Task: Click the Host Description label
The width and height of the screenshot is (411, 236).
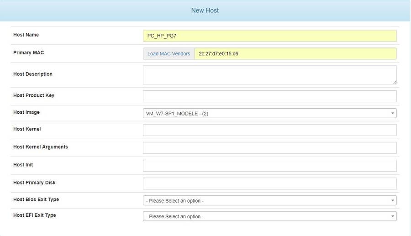Action: pos(33,74)
